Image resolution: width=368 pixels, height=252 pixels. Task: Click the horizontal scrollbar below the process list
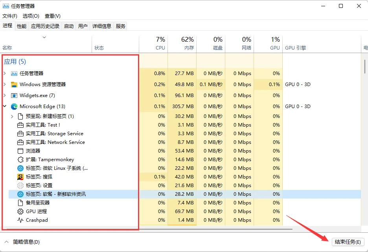click(x=149, y=229)
